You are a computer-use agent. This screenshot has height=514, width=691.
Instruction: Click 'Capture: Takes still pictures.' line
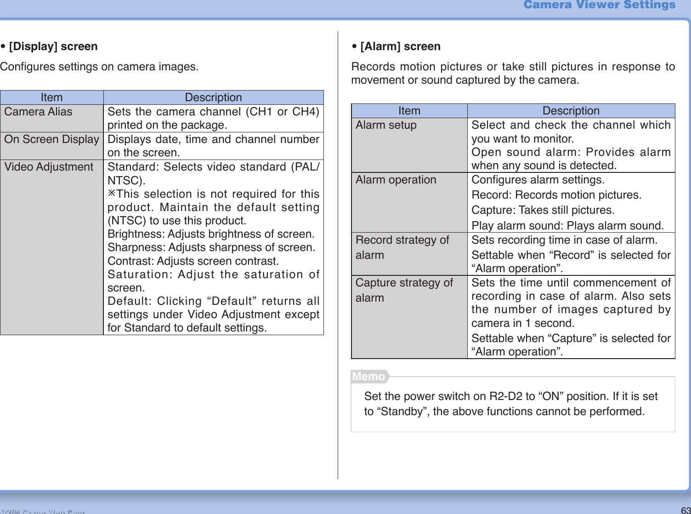(x=543, y=210)
